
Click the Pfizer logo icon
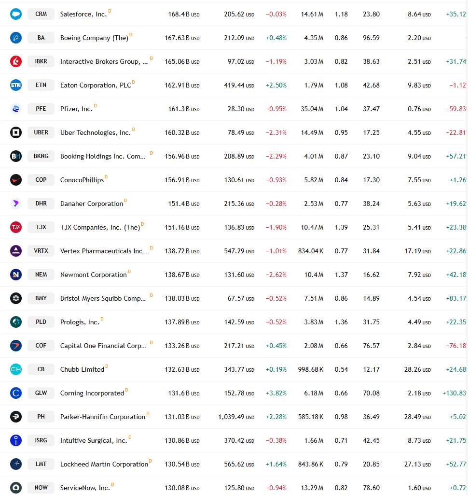[x=16, y=109]
